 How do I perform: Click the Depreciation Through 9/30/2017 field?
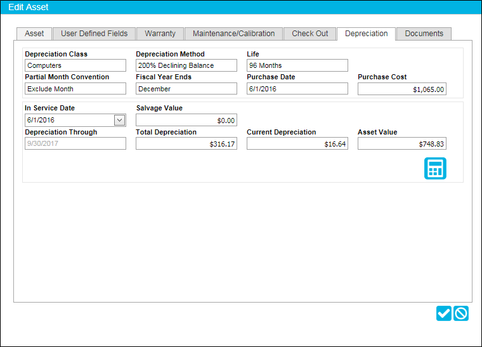point(75,143)
